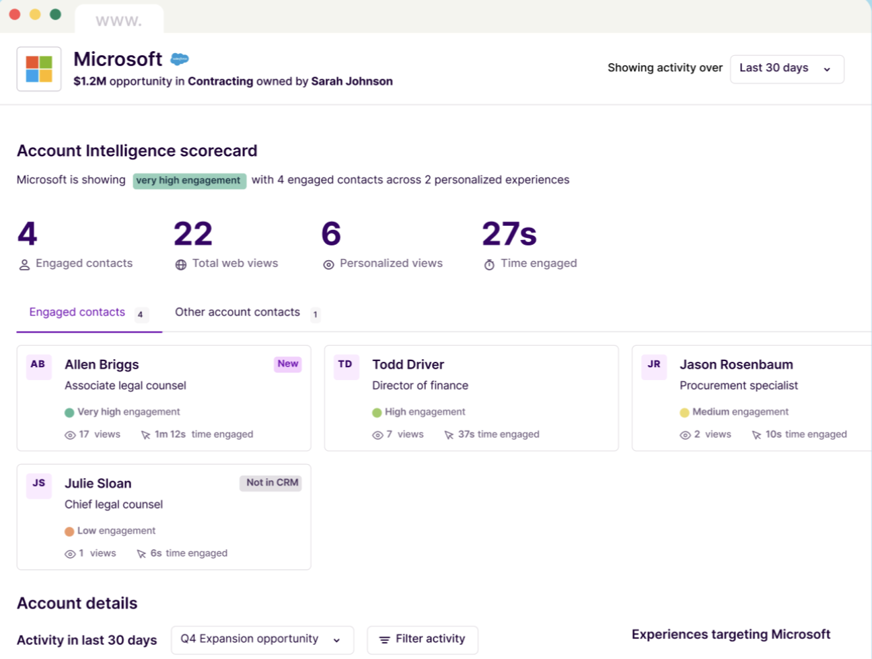Open Jason Rosenbaum contact name
The width and height of the screenshot is (872, 659).
[x=736, y=364]
